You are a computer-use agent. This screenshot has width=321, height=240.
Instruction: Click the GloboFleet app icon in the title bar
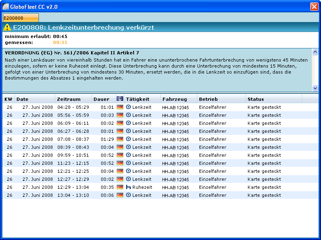click(x=6, y=6)
